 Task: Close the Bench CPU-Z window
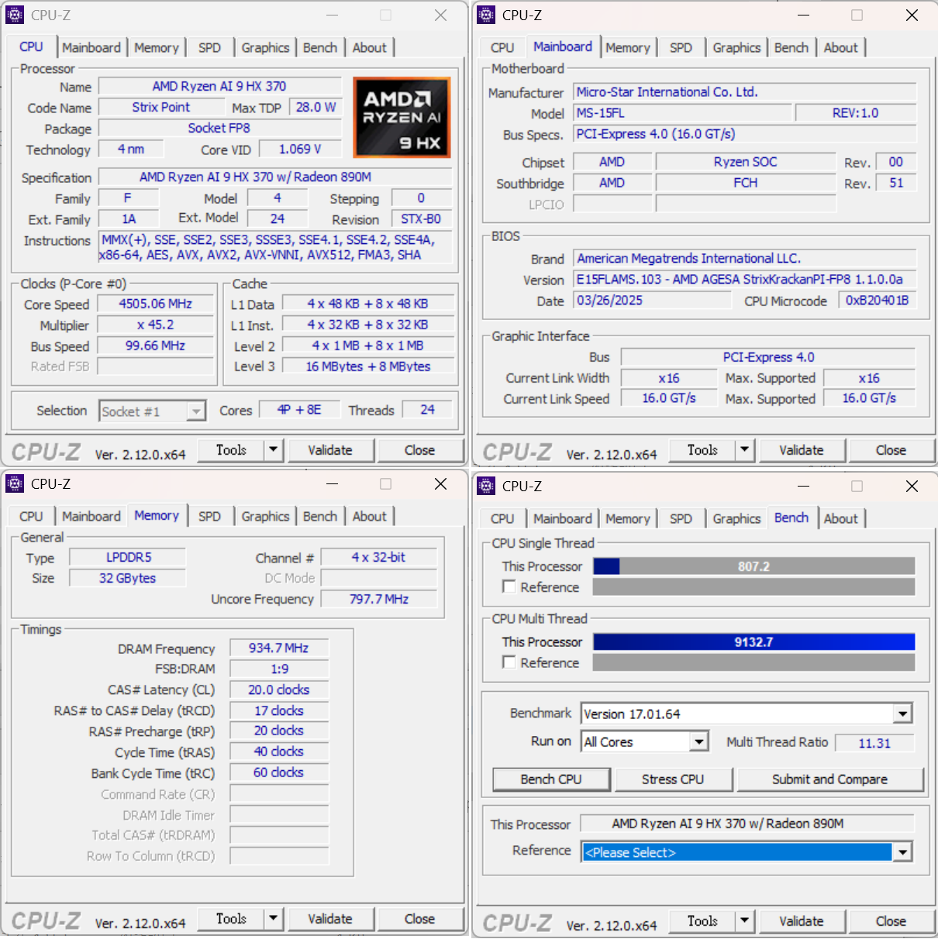pos(912,486)
